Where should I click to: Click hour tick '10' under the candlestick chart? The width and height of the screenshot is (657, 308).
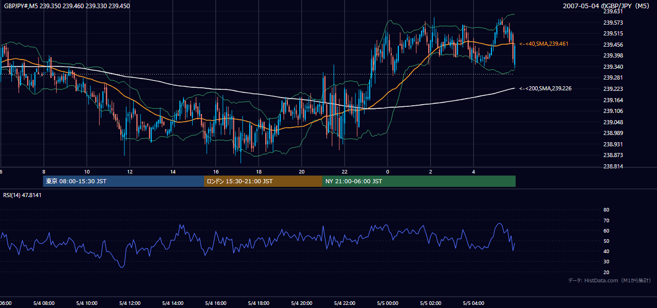click(87, 171)
